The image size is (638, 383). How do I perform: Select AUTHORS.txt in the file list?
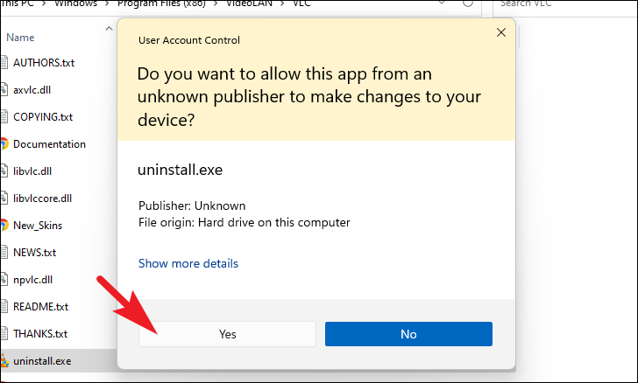coord(44,63)
